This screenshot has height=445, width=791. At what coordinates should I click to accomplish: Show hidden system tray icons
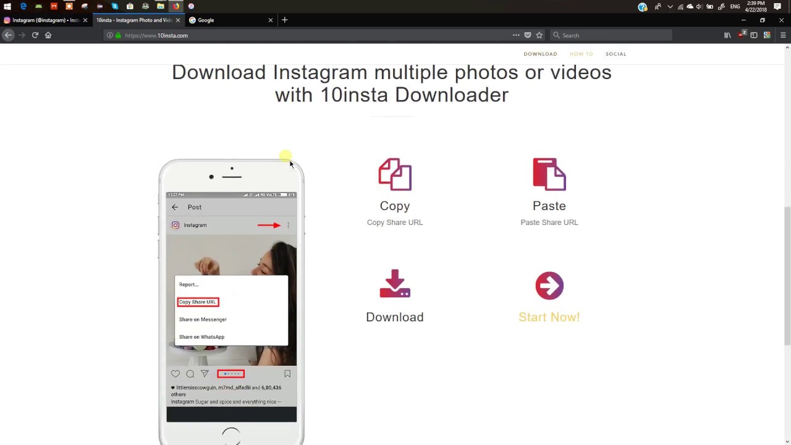tap(670, 7)
